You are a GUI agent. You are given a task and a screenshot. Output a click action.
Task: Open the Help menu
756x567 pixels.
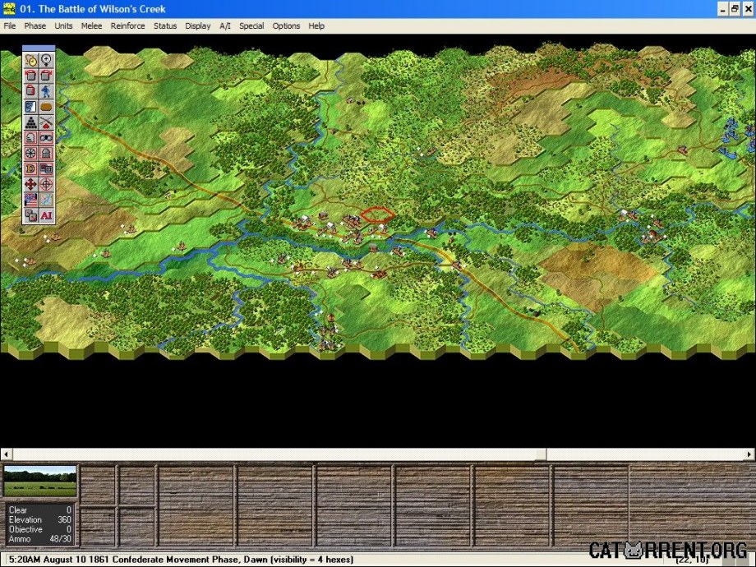tap(316, 26)
